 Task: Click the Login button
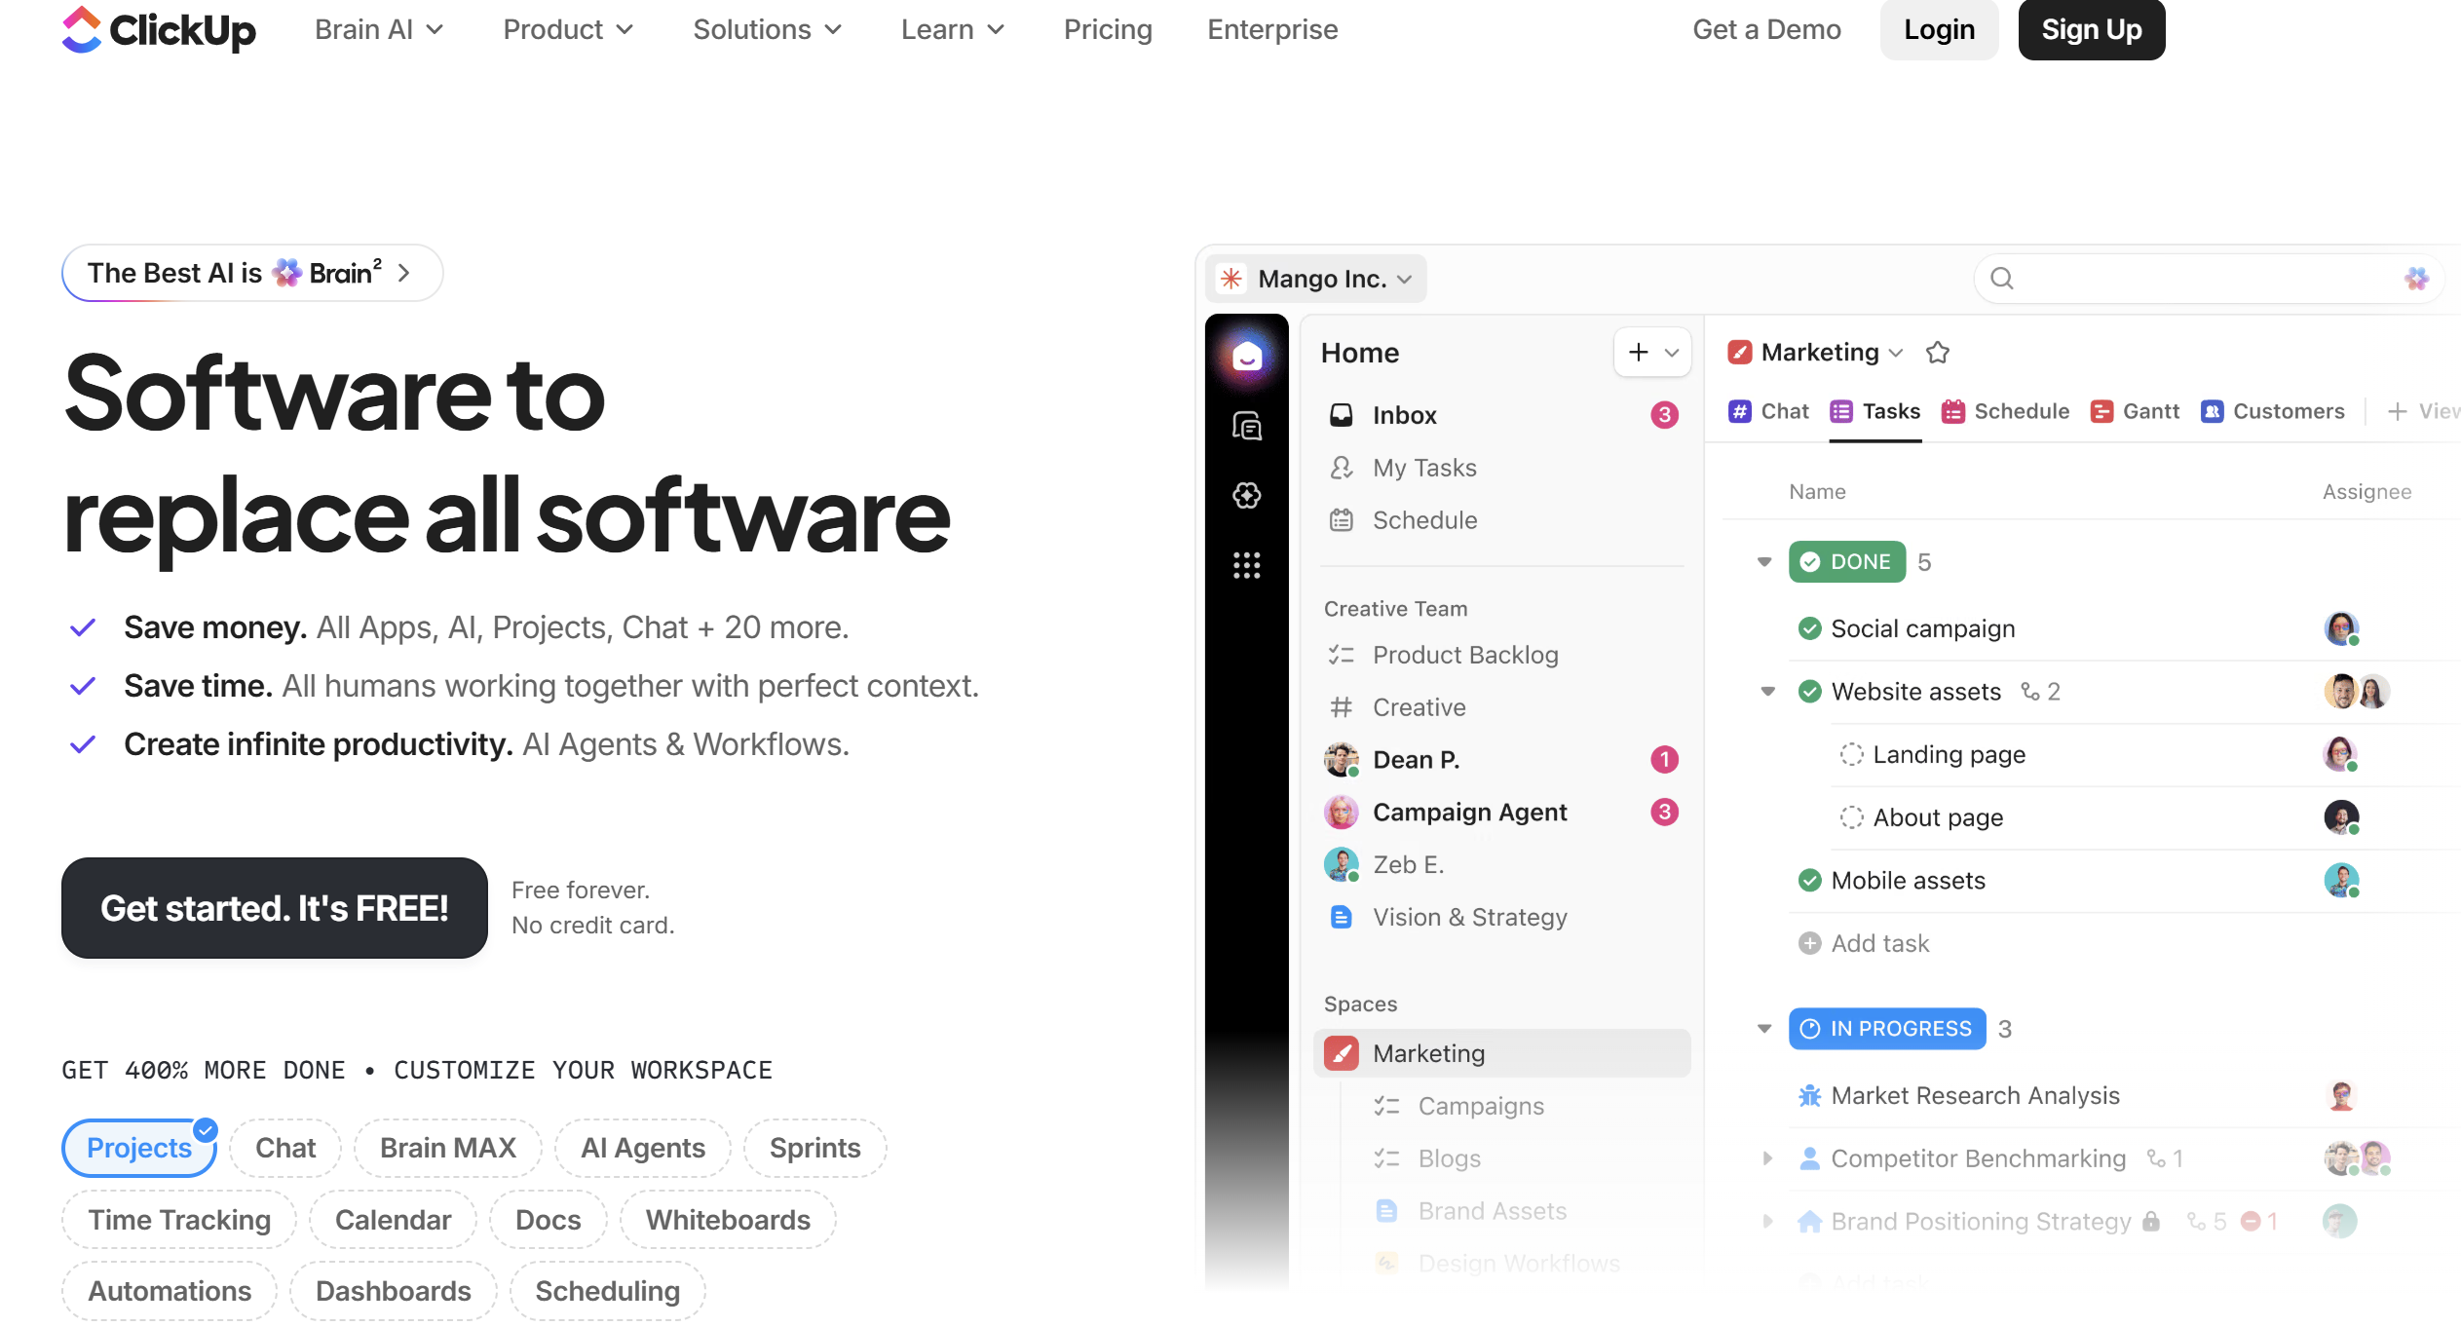[1940, 29]
